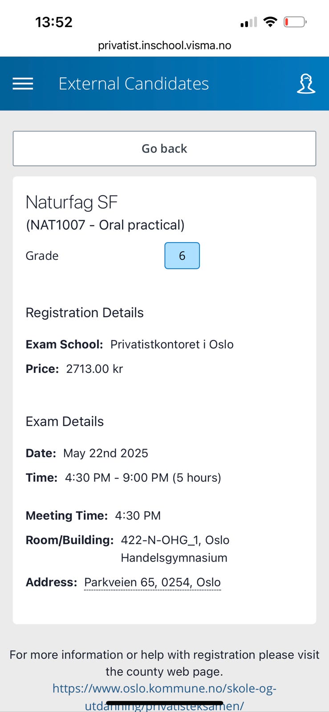Tap the Naturfag SF subject heading
This screenshot has height=712, width=329.
(x=72, y=202)
